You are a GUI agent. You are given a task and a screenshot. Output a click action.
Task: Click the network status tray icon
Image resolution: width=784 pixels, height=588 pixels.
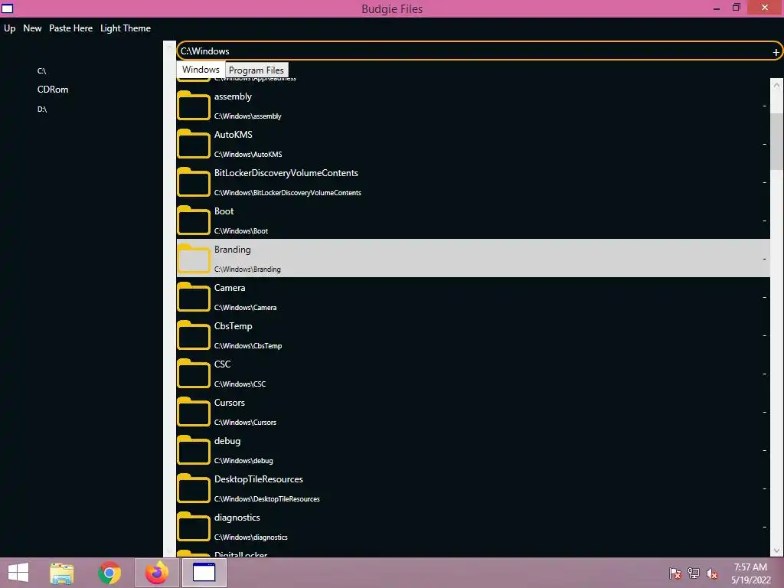coord(694,573)
